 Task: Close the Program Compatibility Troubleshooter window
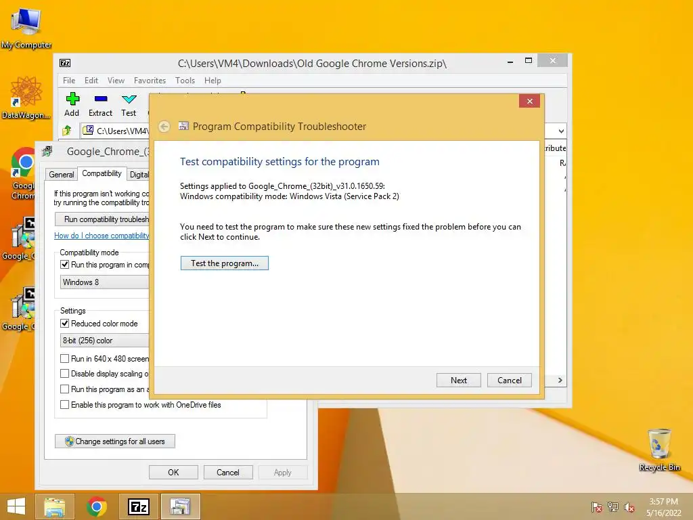coord(529,102)
